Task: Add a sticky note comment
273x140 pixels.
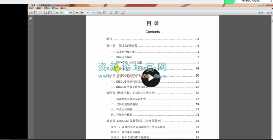Action: [x=112, y=13]
